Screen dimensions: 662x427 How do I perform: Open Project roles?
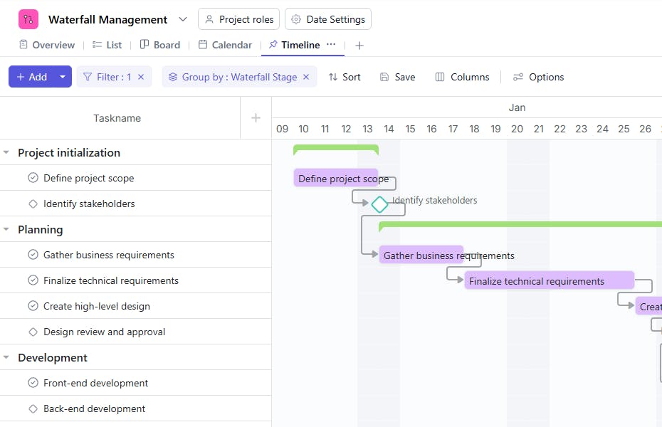pyautogui.click(x=238, y=19)
